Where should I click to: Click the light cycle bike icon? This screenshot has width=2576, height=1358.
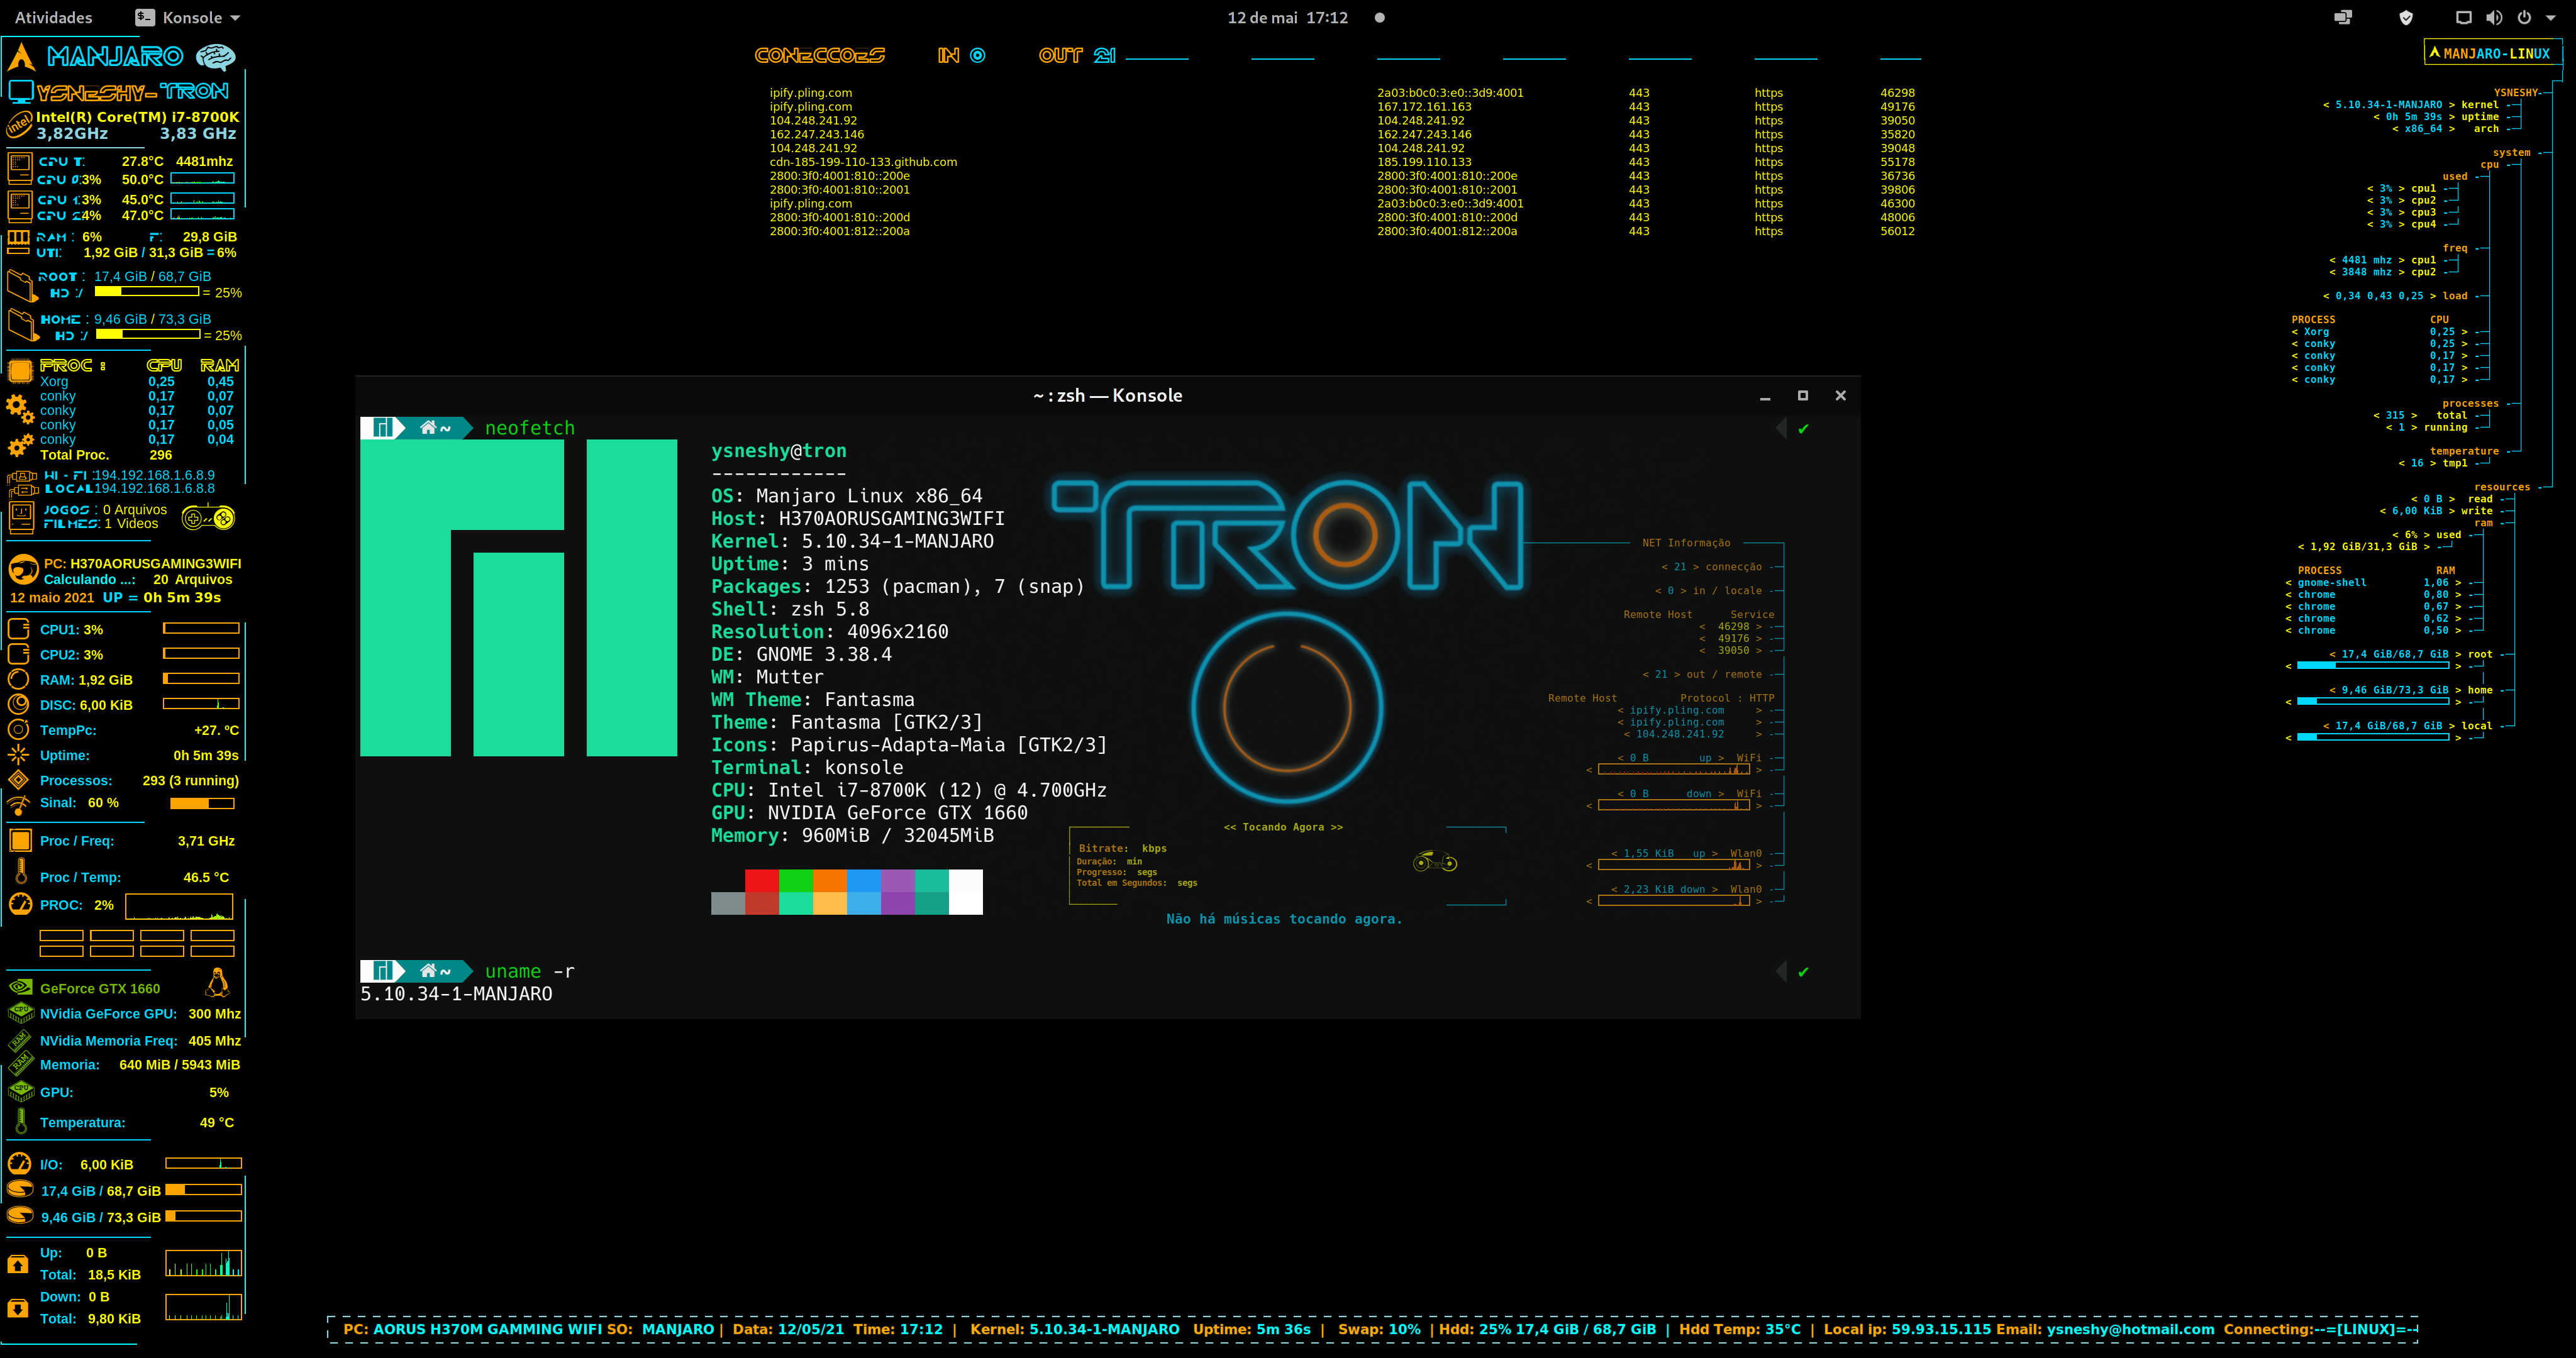click(x=1435, y=861)
